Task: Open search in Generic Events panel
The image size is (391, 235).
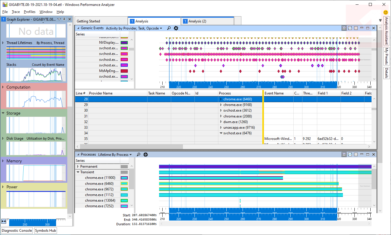Action: [169, 28]
